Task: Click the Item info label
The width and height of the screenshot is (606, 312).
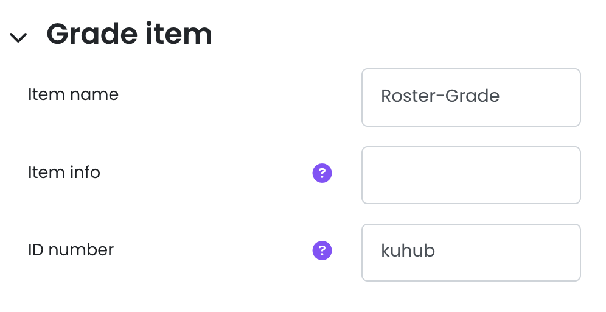Action: tap(64, 172)
